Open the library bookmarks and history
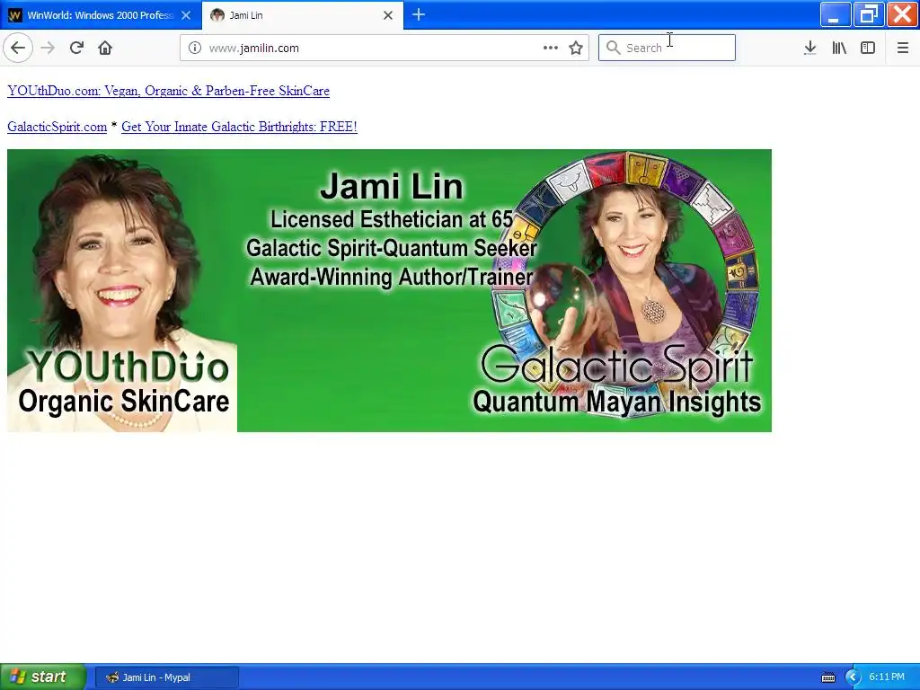This screenshot has width=920, height=690. [839, 48]
